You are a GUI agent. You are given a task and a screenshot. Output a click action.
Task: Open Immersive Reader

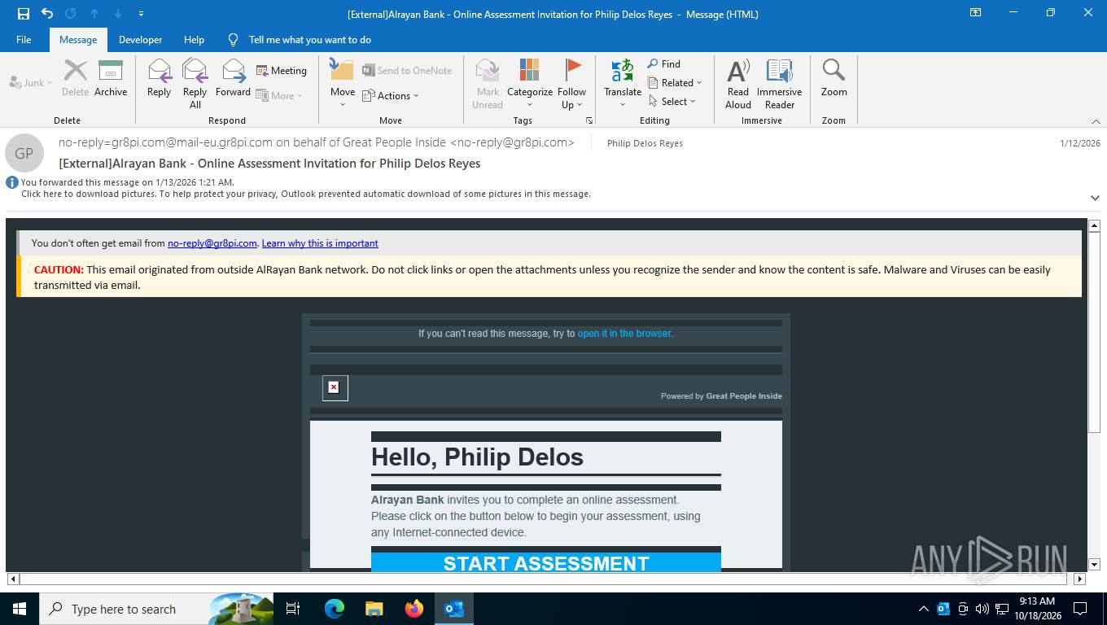click(780, 83)
